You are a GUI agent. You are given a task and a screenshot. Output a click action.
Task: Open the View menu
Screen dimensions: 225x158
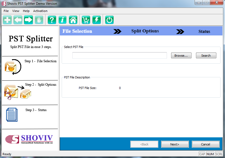tap(16, 11)
